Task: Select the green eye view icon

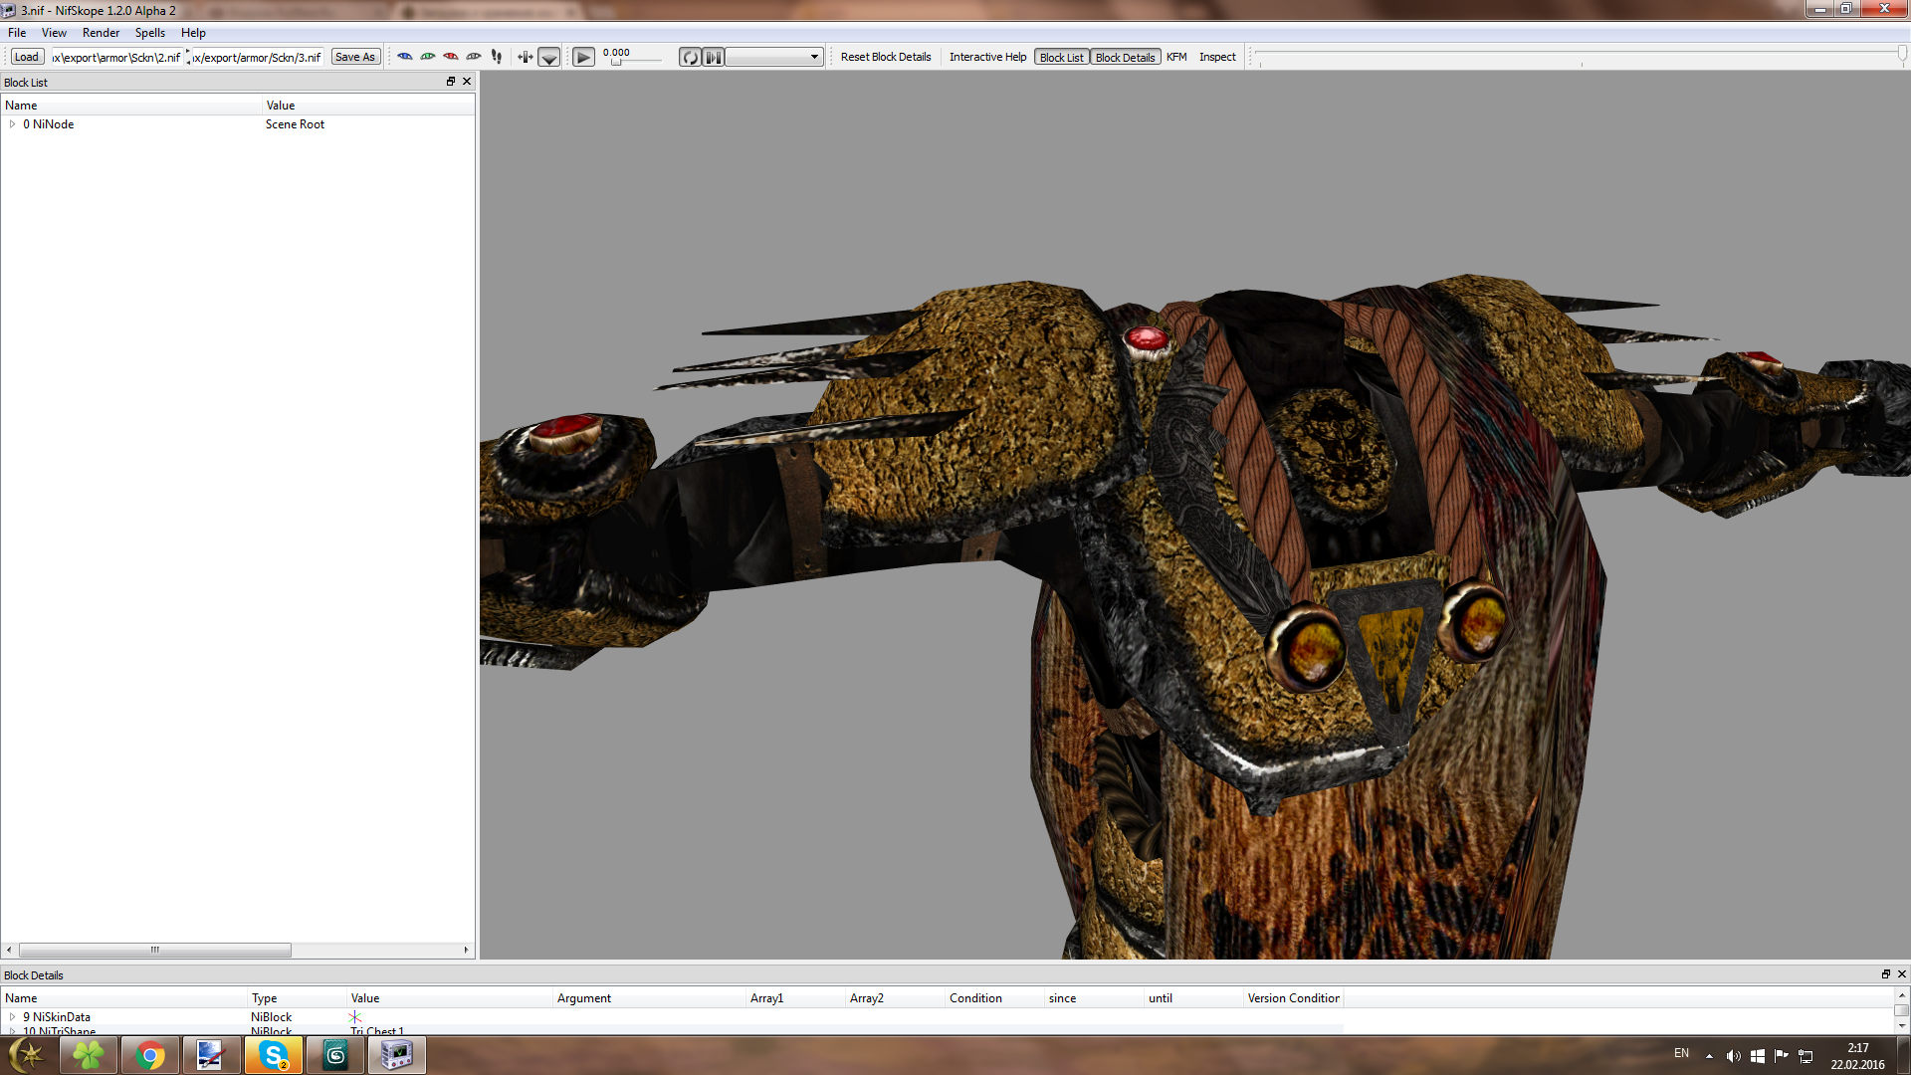Action: 428,57
